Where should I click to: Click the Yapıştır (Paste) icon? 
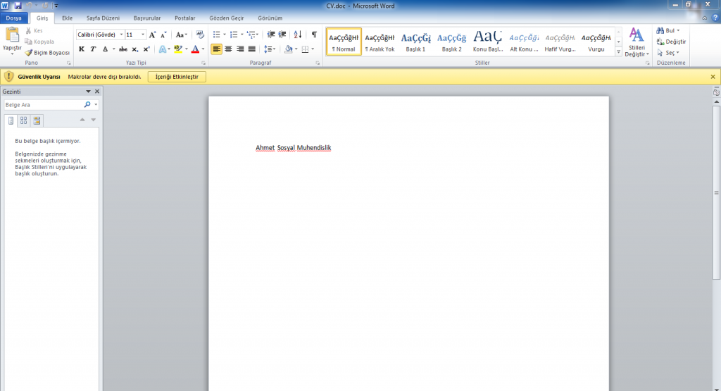[x=12, y=35]
